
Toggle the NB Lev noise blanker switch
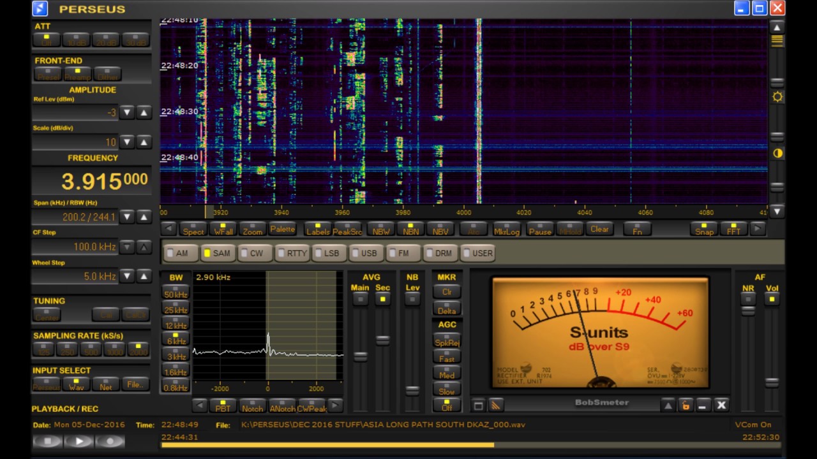click(x=412, y=299)
